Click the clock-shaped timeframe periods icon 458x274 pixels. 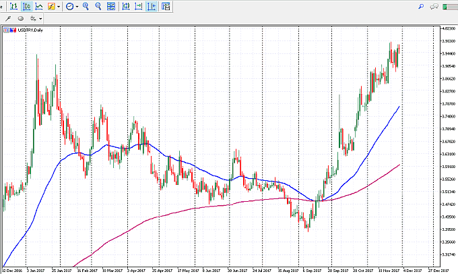coord(69,6)
